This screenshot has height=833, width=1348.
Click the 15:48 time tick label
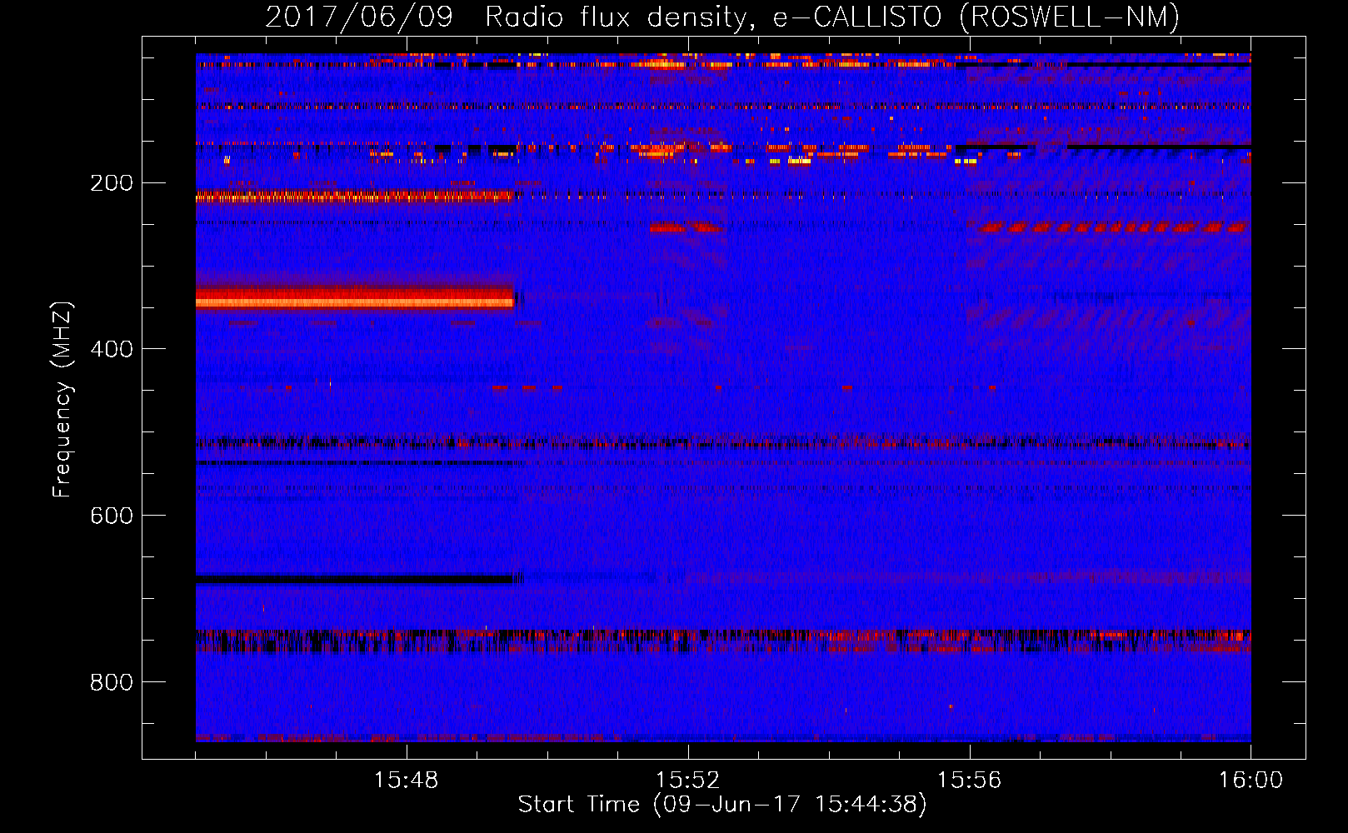pos(406,781)
